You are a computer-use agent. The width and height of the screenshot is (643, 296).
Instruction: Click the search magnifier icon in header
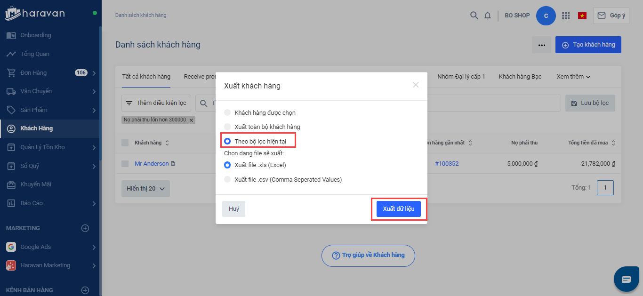474,16
